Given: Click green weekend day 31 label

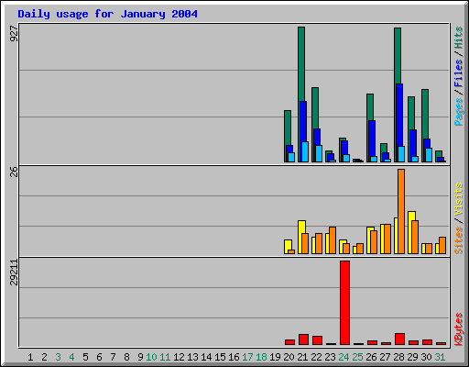Looking at the screenshot, I should point(440,357).
